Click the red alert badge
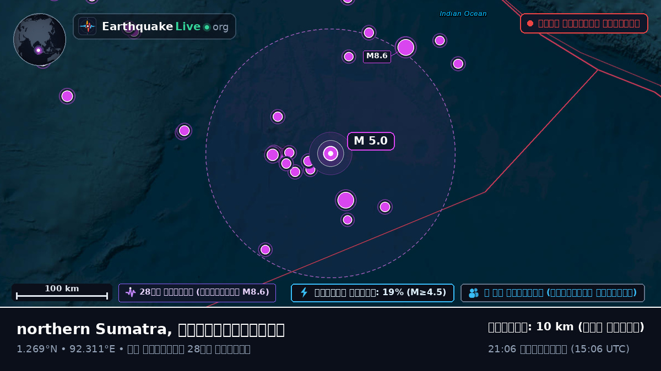This screenshot has width=661, height=371. pyautogui.click(x=584, y=23)
